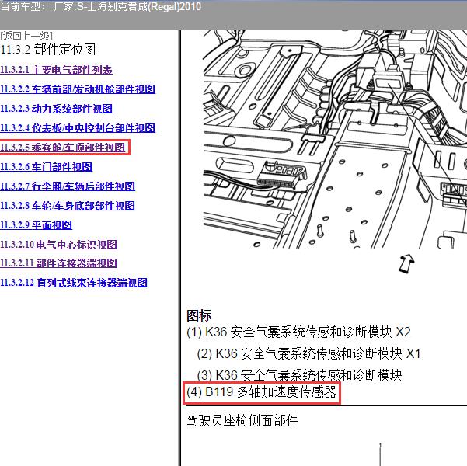The width and height of the screenshot is (467, 466).
Task: Open 11.3.2.8 车轮/车身底部部件视图
Action: (68, 206)
